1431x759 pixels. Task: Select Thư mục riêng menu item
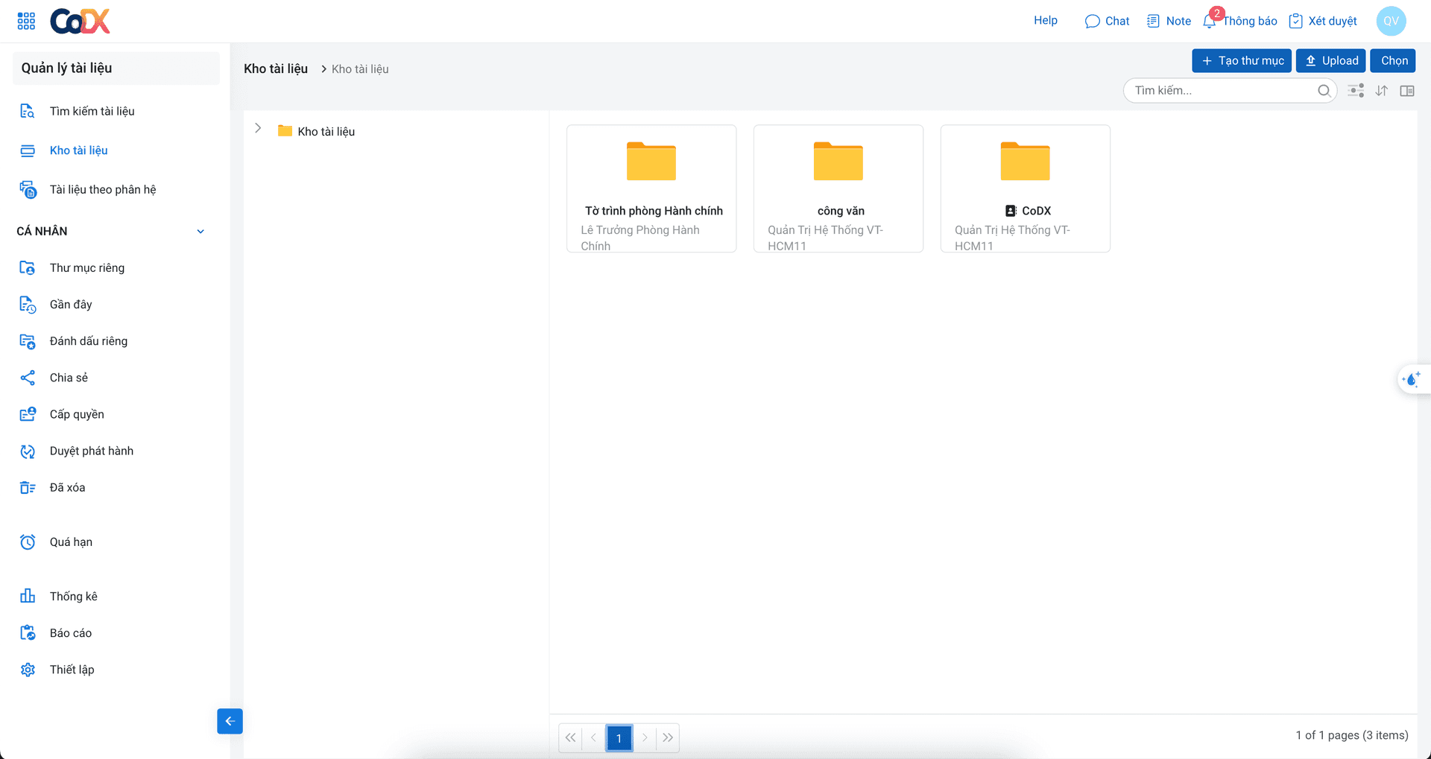pos(86,268)
